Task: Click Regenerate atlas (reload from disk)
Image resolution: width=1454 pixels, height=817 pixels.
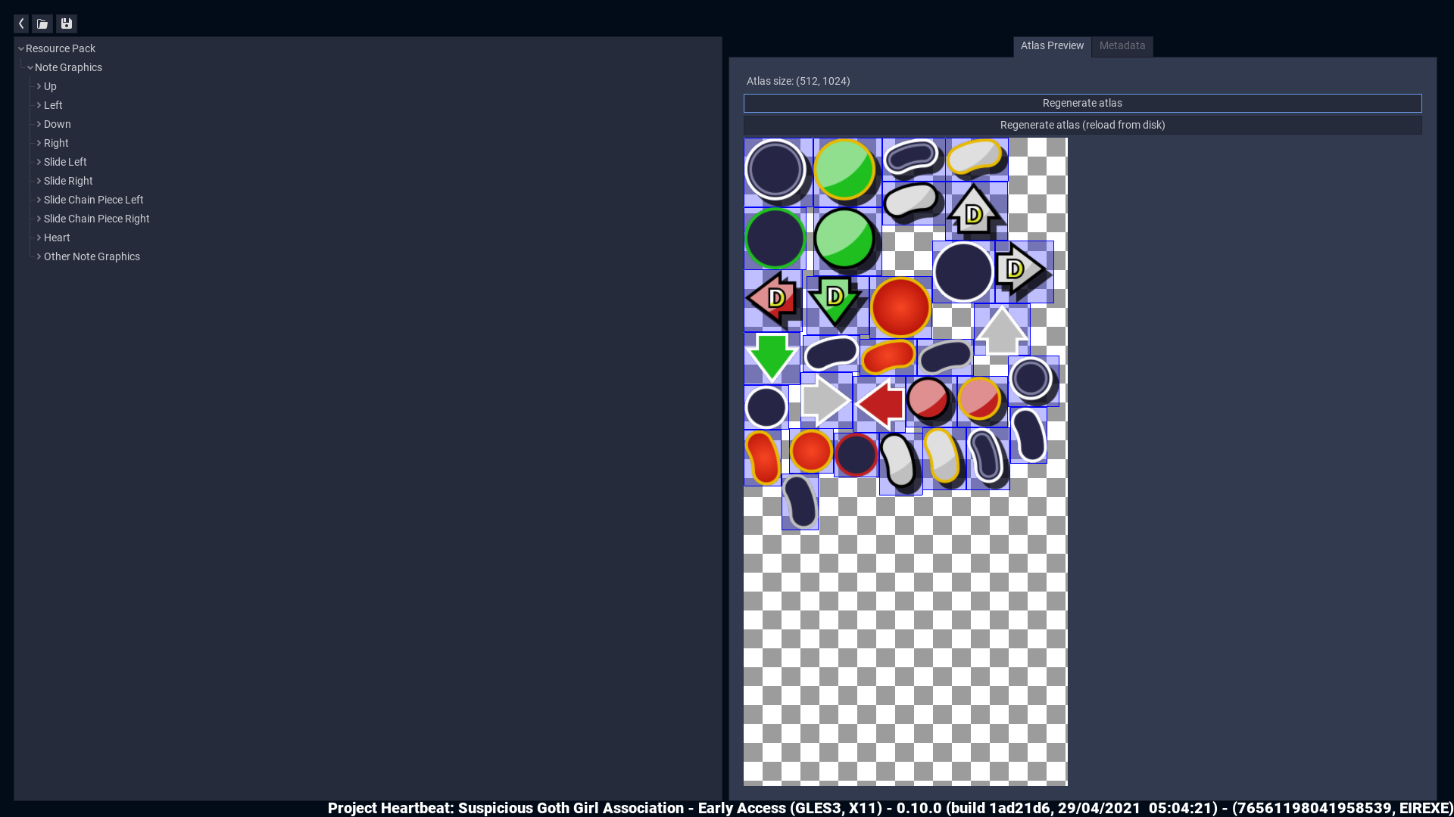Action: tap(1082, 125)
